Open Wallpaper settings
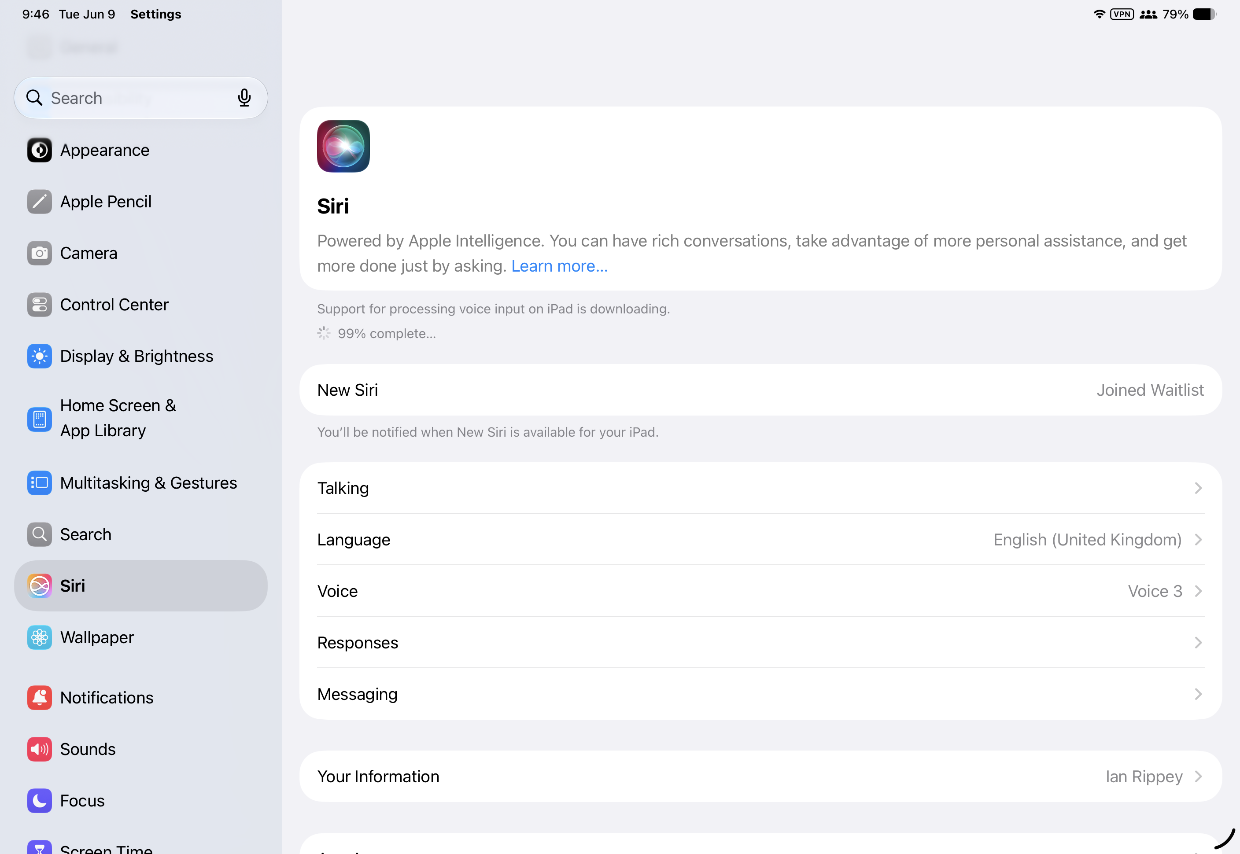Viewport: 1240px width, 854px height. (141, 637)
